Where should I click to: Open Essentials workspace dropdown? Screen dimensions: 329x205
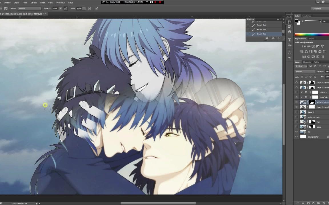coord(320,9)
